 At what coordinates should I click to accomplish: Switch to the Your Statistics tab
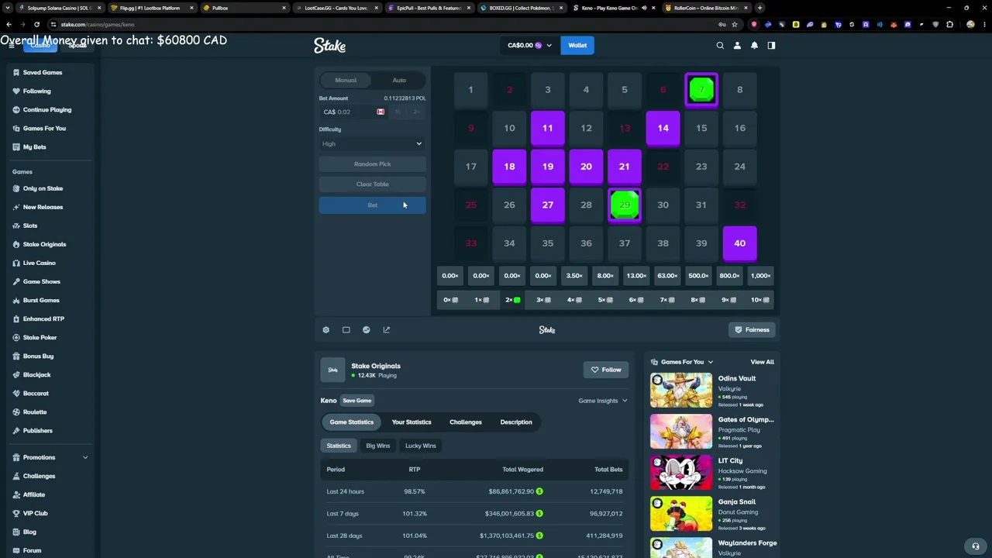click(412, 422)
